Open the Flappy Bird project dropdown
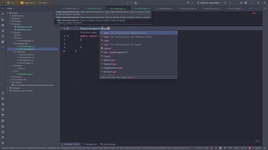Screen dimensions: 268x150 tap(28, 3)
